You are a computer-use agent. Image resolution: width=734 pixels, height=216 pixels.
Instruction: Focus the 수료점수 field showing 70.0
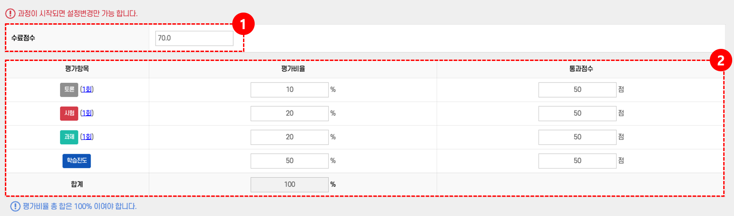coord(194,38)
